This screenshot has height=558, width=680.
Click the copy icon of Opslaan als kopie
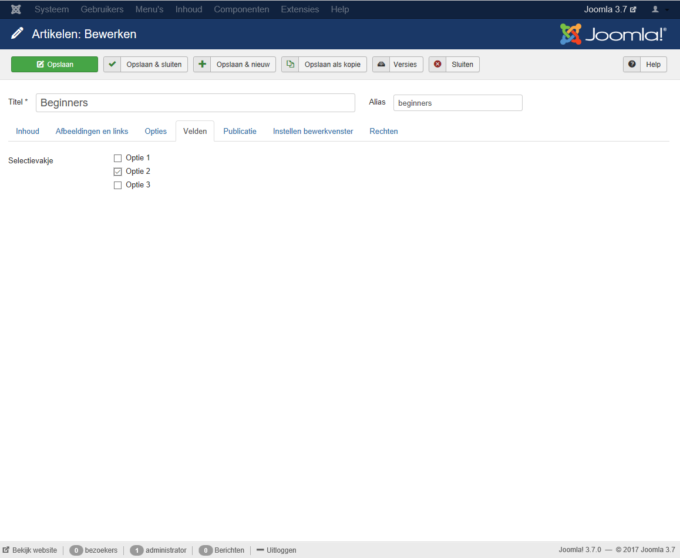click(x=290, y=64)
